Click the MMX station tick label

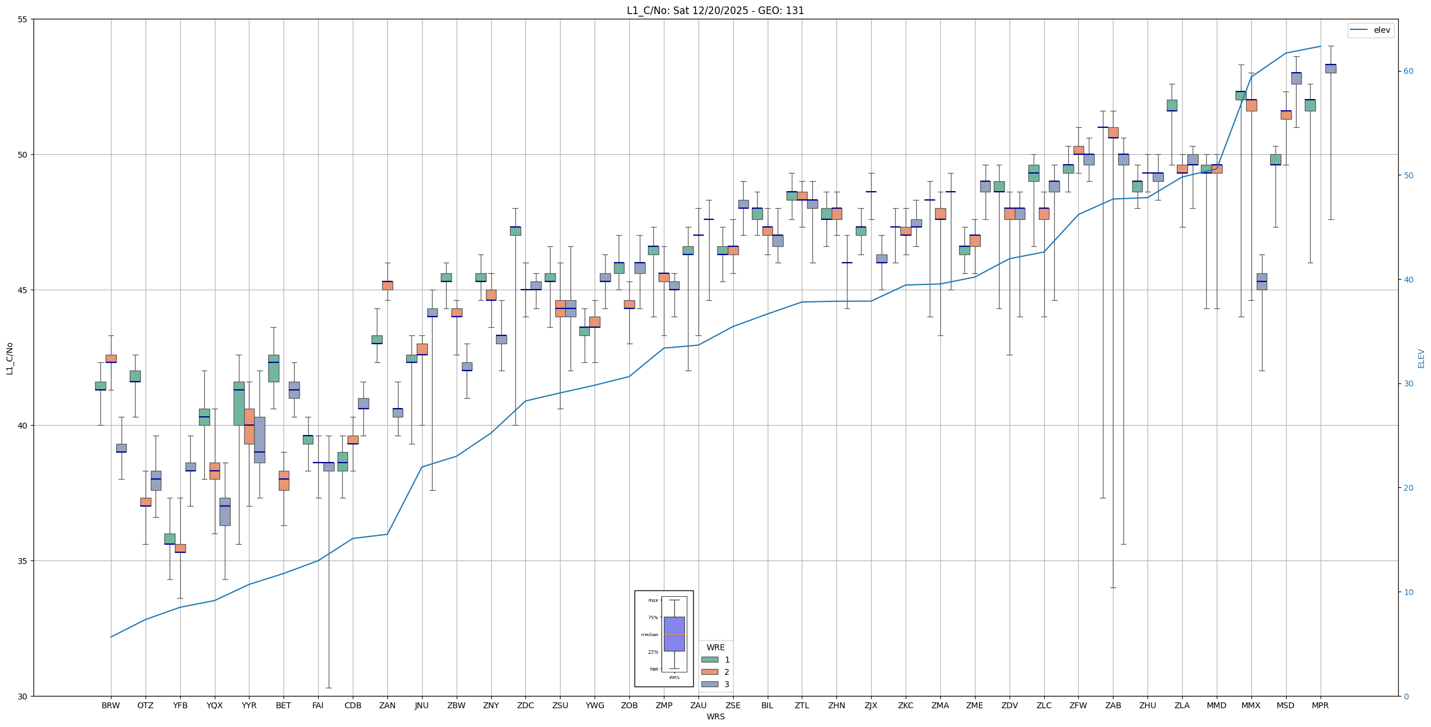[1251, 705]
